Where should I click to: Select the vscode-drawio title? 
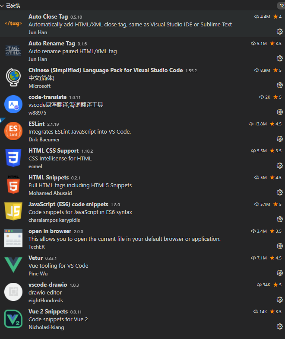pyautogui.click(x=47, y=285)
